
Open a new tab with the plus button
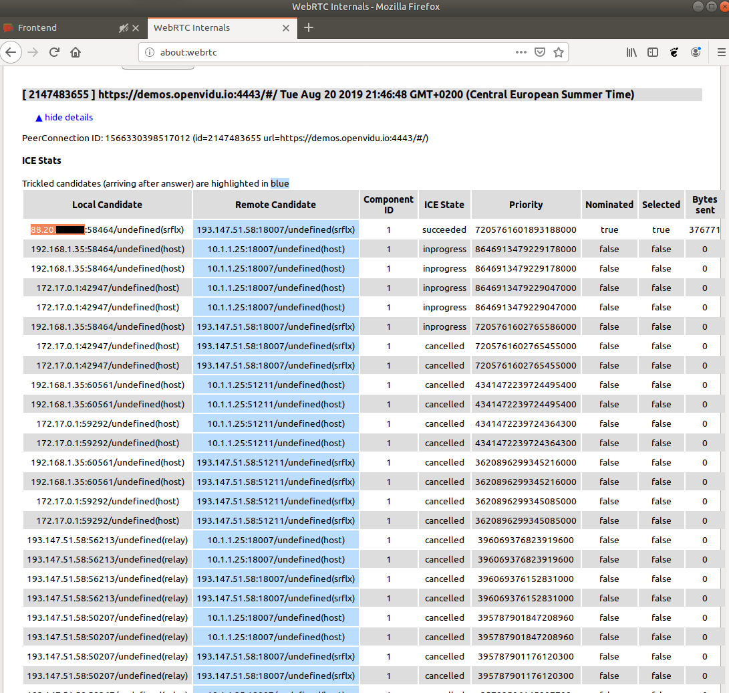308,28
